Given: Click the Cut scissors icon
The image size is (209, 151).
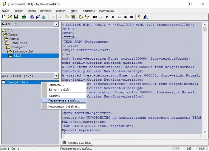Looking at the screenshot, I should [x=61, y=17].
